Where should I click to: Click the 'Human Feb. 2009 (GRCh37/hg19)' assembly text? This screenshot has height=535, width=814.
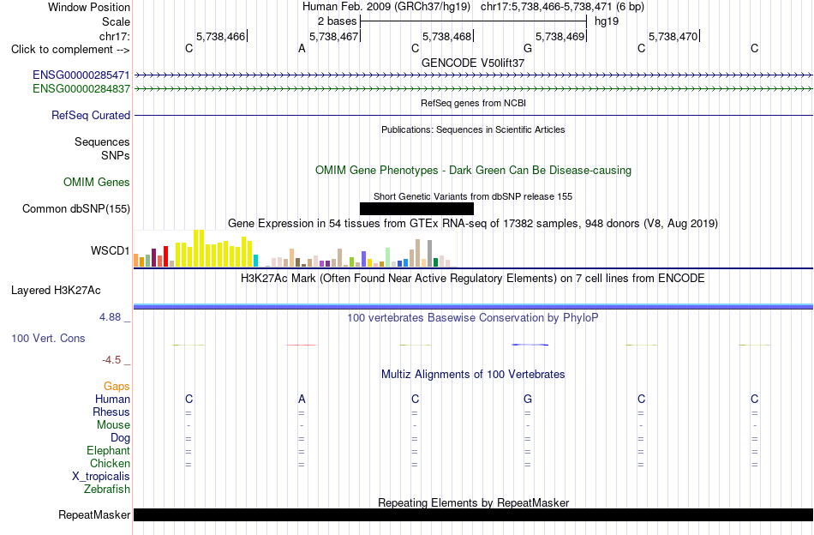386,7
